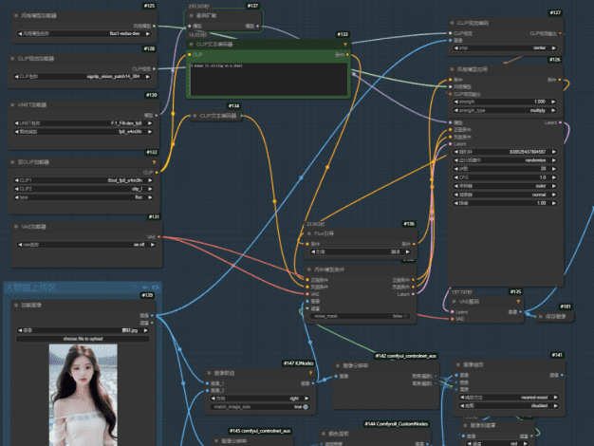This screenshot has width=594, height=446.
Task: Collapse the CLIP视觉加载器 node via its header dot
Action: coord(13,58)
